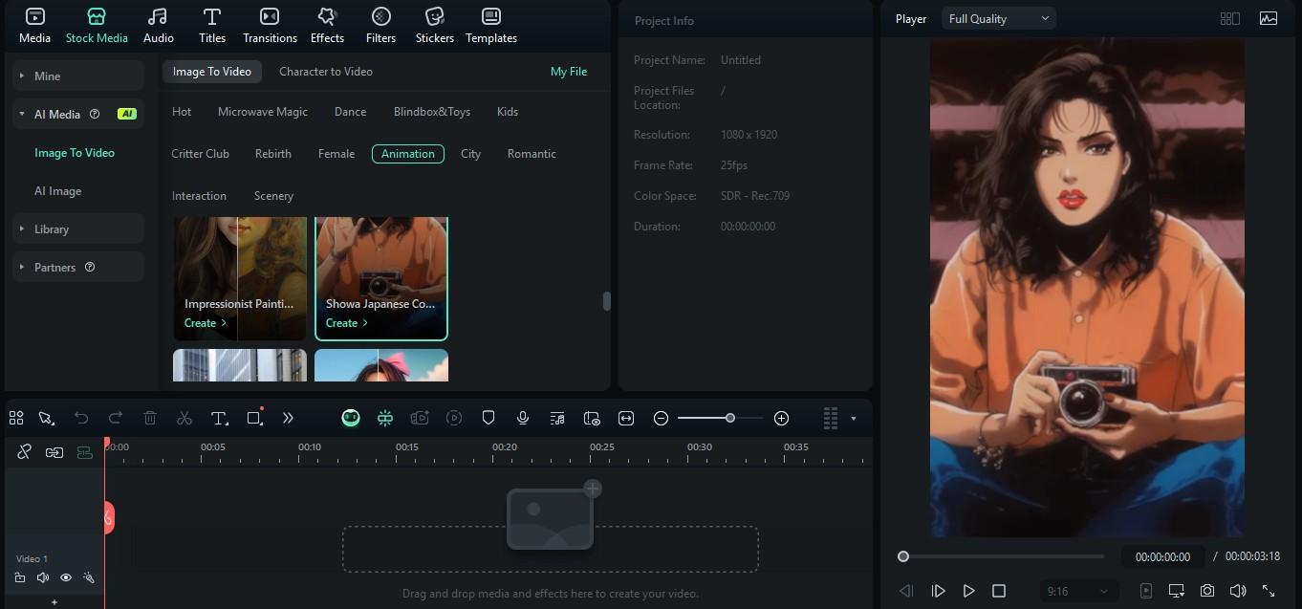Filter by the Hot category

point(182,112)
